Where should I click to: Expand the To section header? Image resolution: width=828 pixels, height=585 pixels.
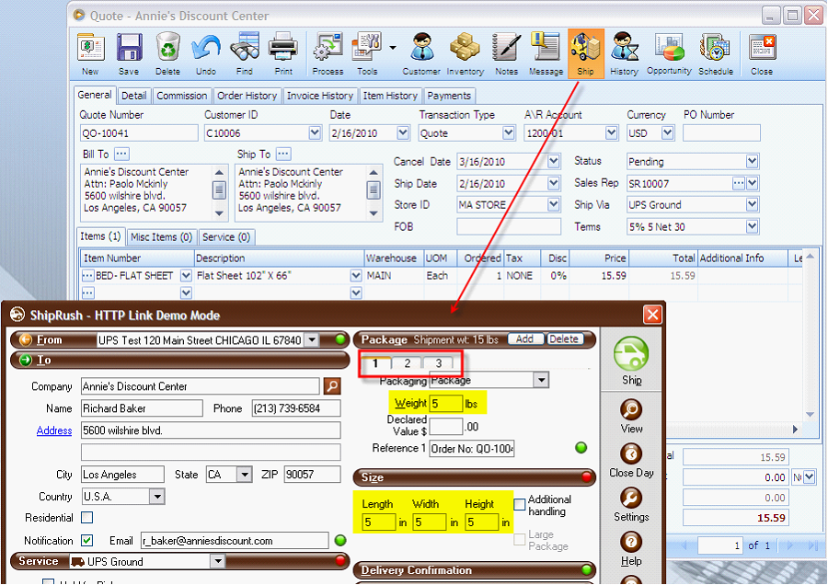pos(179,360)
